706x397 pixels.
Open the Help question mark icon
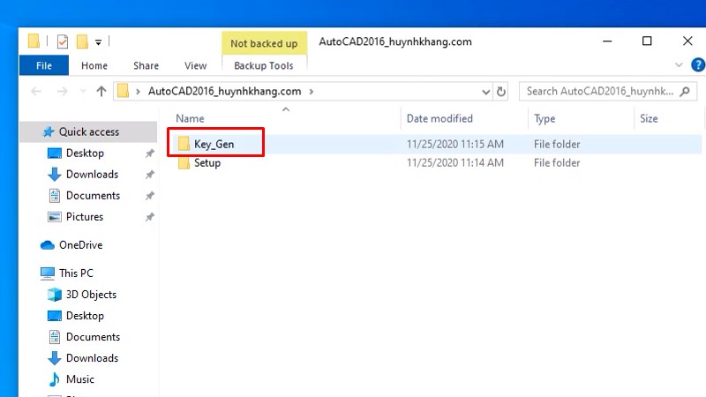(x=696, y=65)
